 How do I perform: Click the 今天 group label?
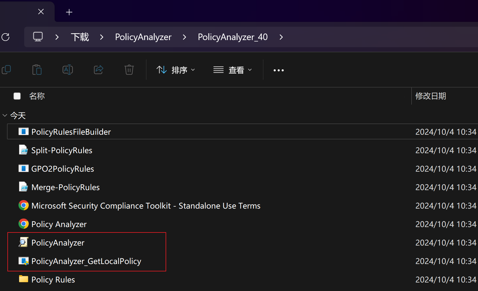(x=18, y=115)
